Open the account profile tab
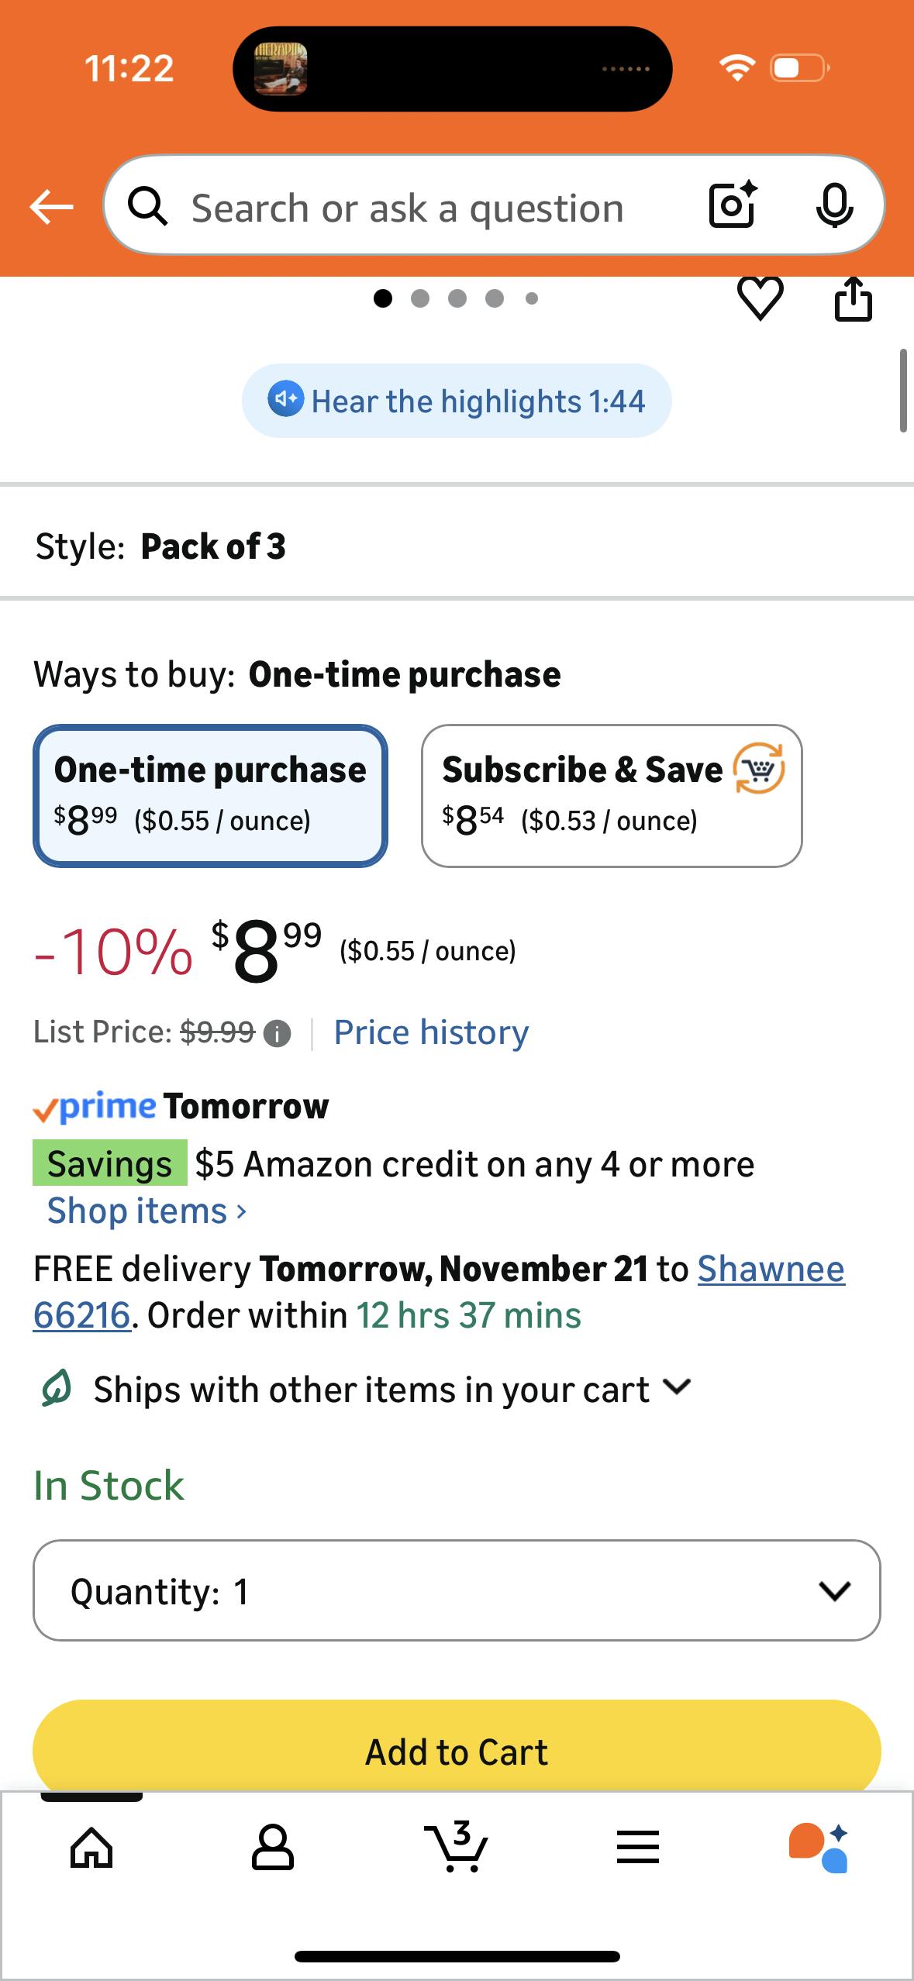This screenshot has height=1981, width=914. (273, 1847)
